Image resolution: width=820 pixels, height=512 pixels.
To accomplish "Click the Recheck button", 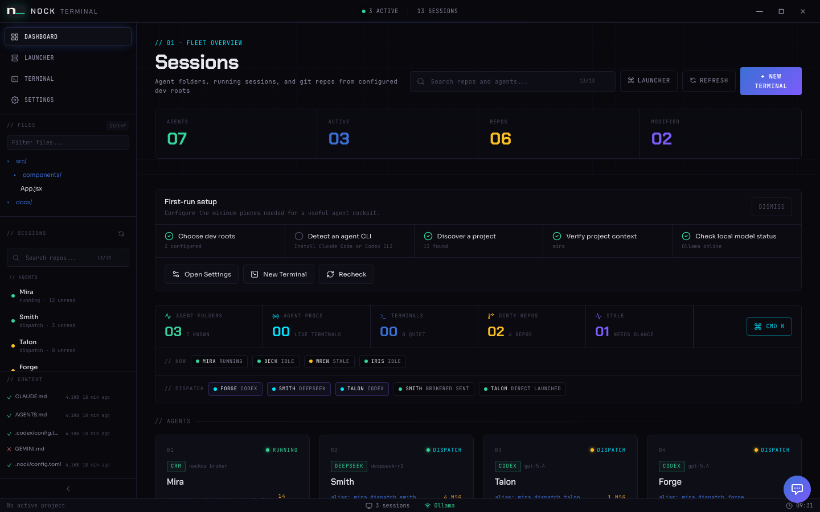I will 346,274.
